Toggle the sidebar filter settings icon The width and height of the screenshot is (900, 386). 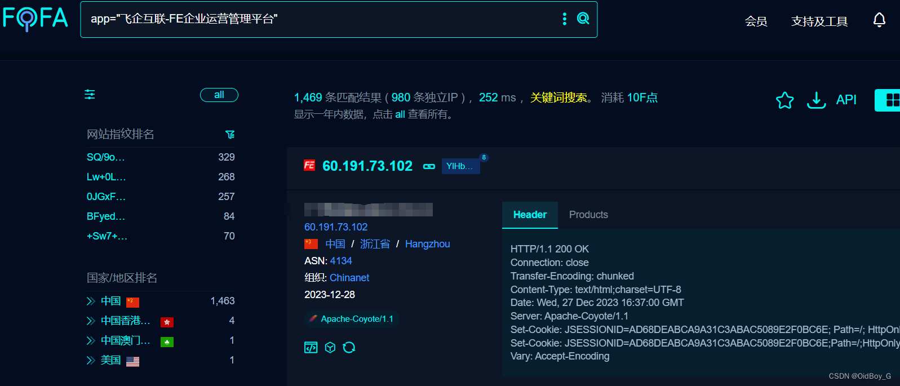tap(90, 95)
